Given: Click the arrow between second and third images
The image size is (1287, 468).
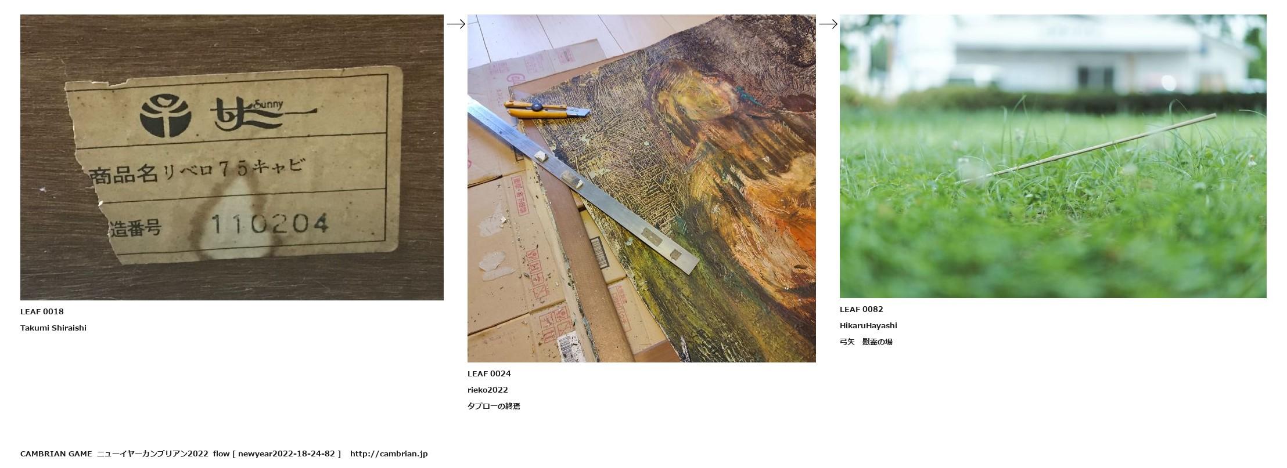Looking at the screenshot, I should tap(828, 24).
